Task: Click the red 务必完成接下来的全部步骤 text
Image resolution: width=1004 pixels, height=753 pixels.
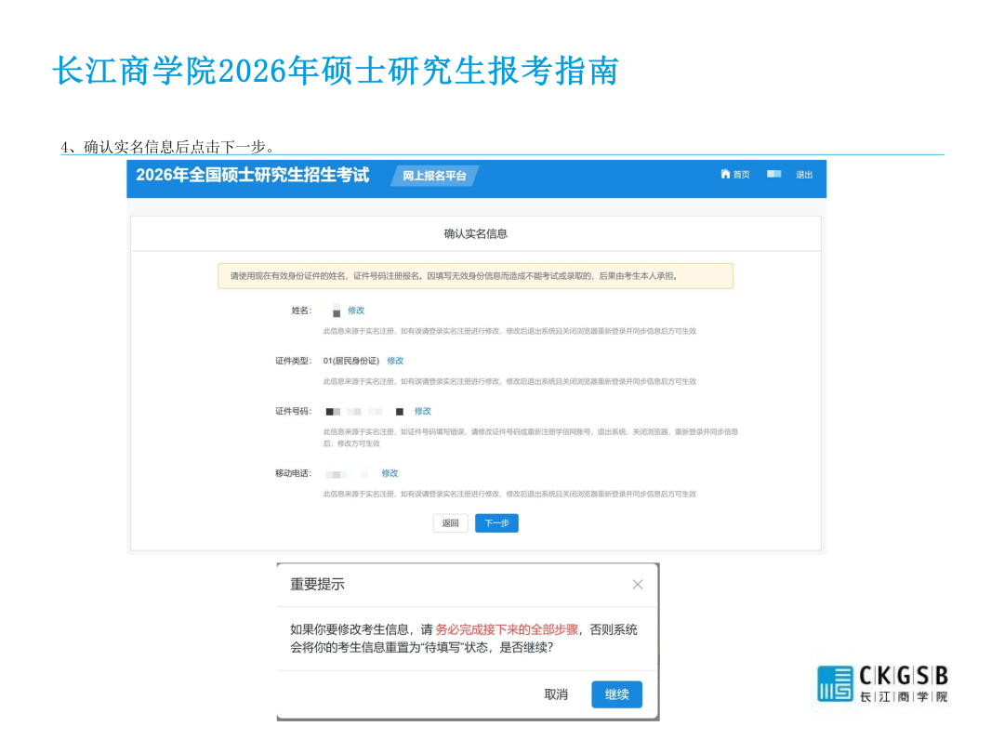Action: (507, 629)
